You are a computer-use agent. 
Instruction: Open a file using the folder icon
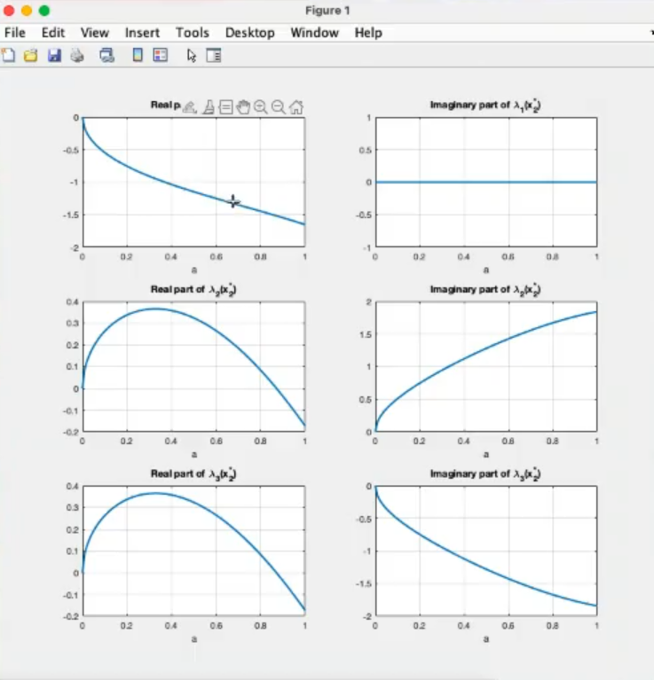coord(31,56)
